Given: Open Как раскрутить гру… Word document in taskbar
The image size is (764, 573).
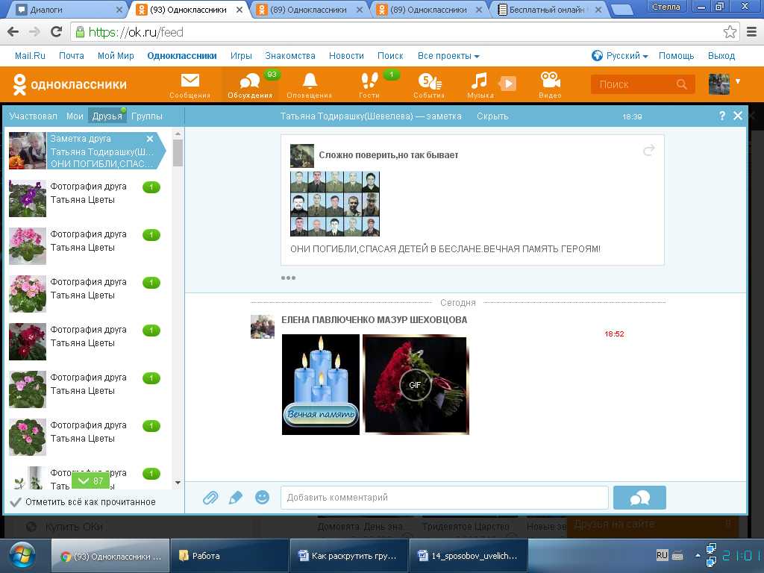Looking at the screenshot, I should pos(348,555).
